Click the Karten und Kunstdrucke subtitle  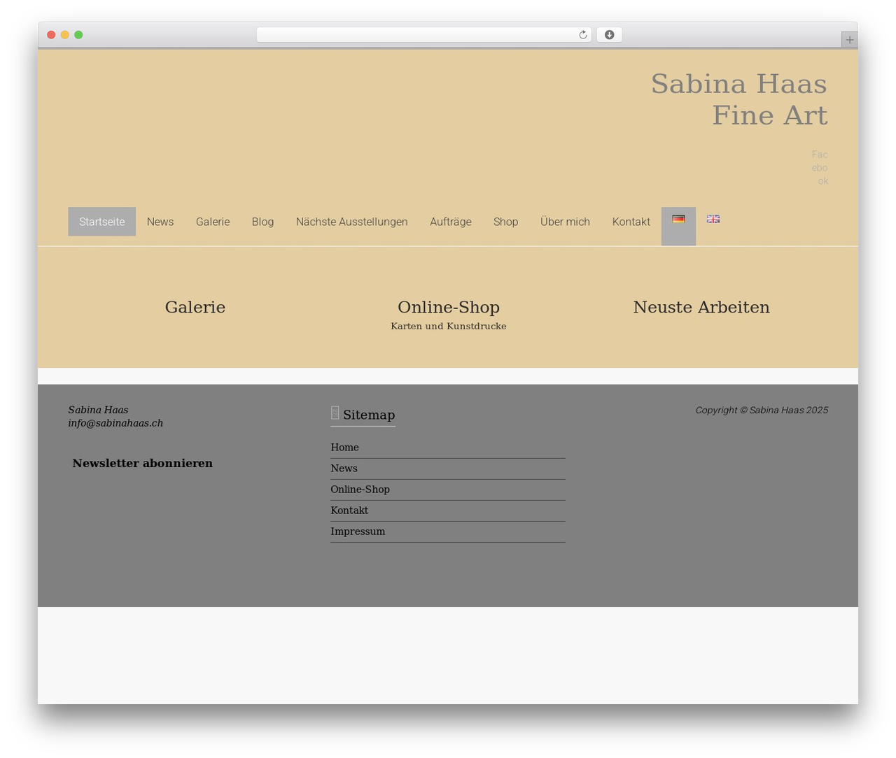point(449,326)
